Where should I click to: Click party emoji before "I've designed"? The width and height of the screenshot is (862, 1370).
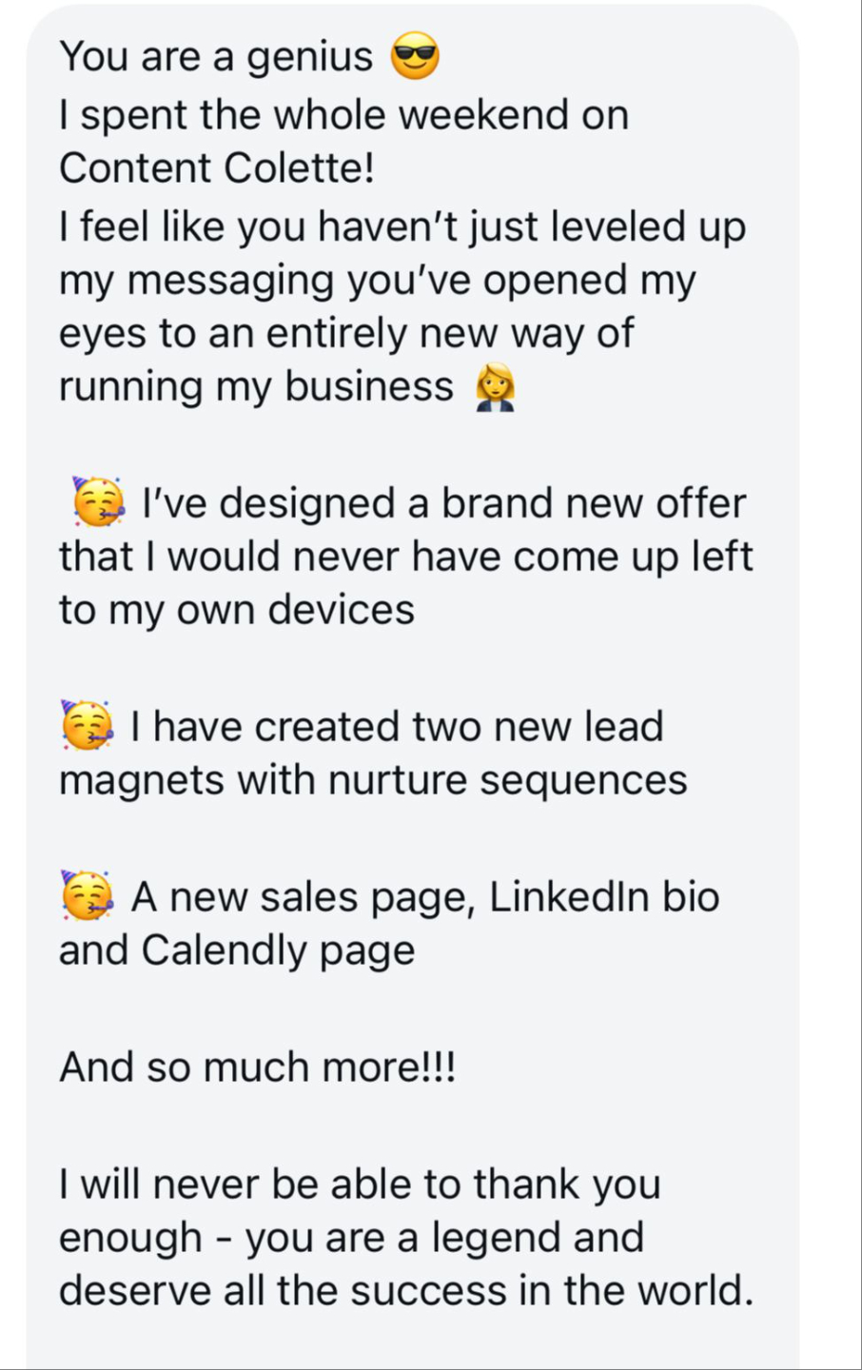98,502
